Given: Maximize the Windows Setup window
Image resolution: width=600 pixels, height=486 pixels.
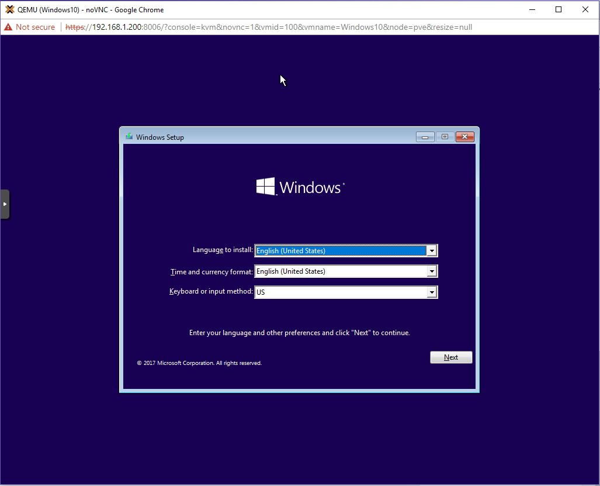Looking at the screenshot, I should [443, 136].
